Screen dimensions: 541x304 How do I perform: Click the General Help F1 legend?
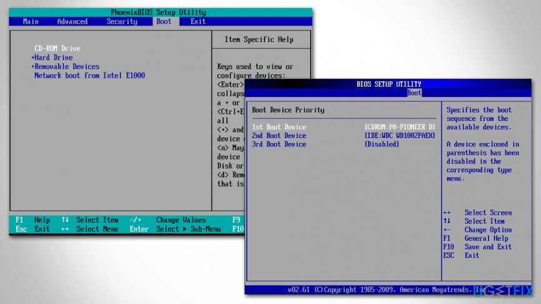(x=476, y=238)
